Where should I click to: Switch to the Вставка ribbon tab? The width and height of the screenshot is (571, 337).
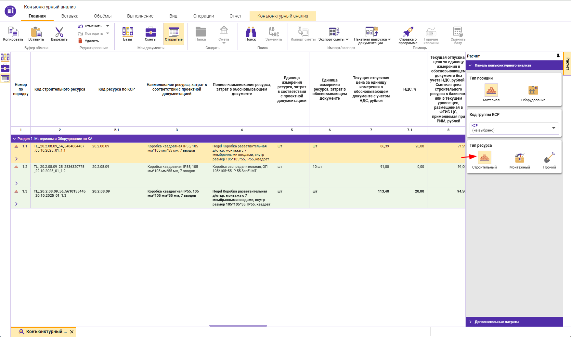click(x=70, y=16)
